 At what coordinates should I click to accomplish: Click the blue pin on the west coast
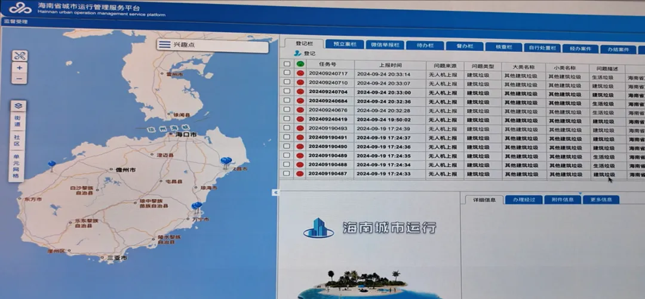coord(52,164)
